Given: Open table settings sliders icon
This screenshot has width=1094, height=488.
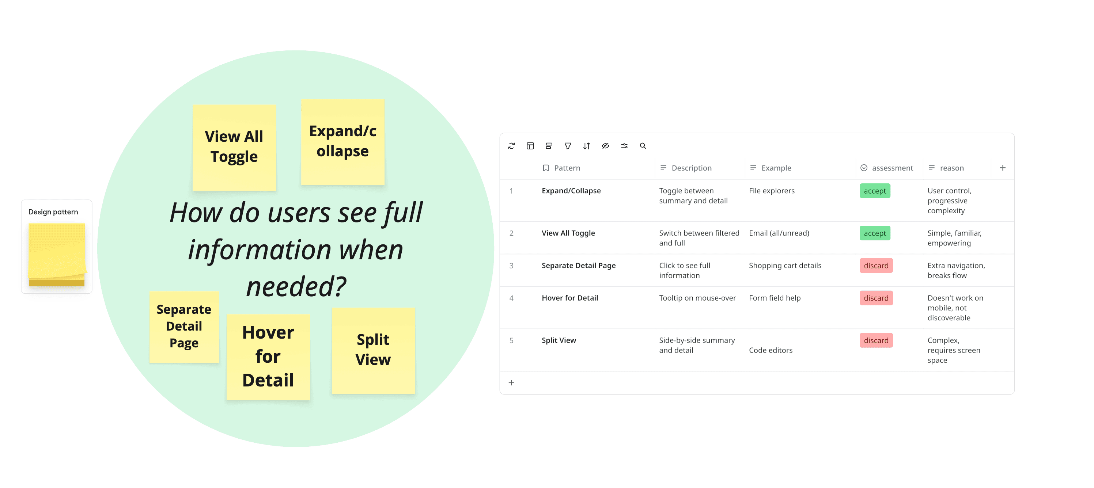Looking at the screenshot, I should tap(624, 146).
